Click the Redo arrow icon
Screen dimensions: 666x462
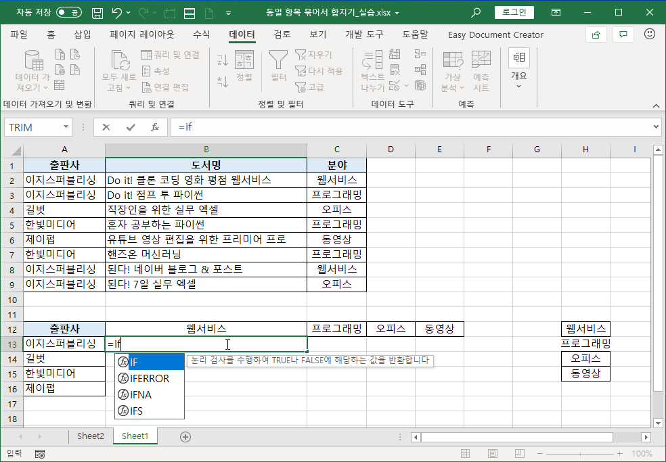coord(143,13)
